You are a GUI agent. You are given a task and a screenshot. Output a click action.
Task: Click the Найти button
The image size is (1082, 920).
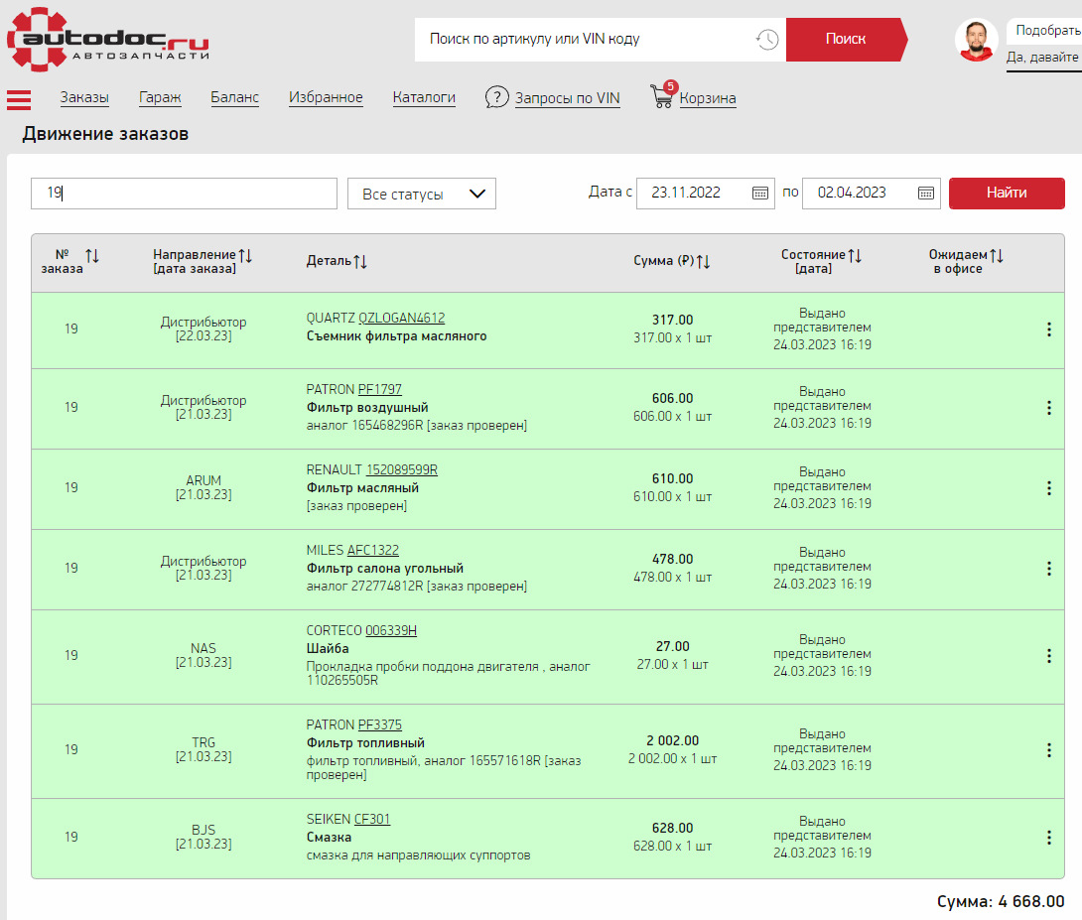(x=1007, y=194)
